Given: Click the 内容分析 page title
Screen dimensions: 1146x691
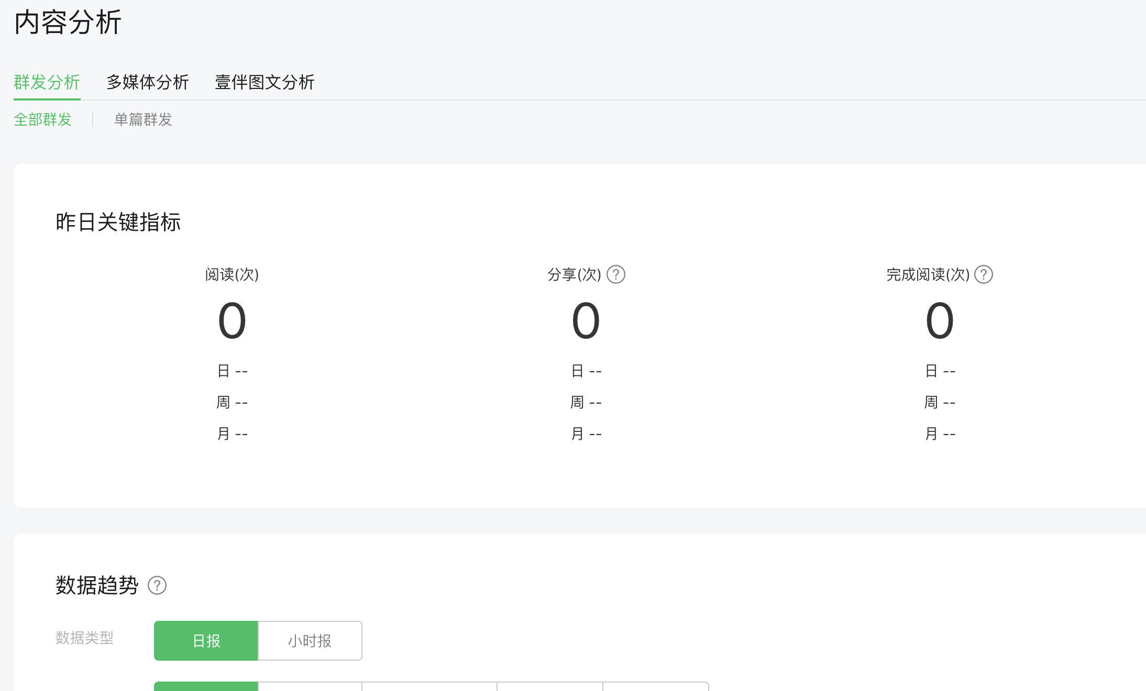Looking at the screenshot, I should click(x=68, y=23).
